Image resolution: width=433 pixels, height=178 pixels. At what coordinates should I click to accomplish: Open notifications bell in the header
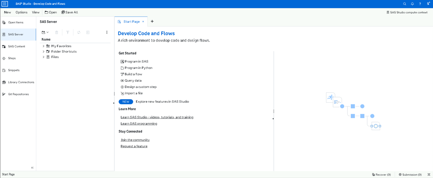tap(412, 4)
